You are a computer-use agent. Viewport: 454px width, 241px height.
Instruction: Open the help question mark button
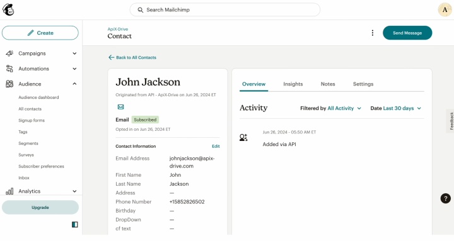coord(446,198)
